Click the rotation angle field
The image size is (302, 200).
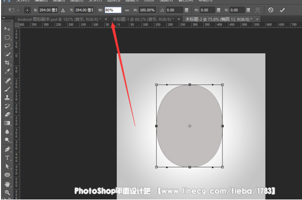174,10
